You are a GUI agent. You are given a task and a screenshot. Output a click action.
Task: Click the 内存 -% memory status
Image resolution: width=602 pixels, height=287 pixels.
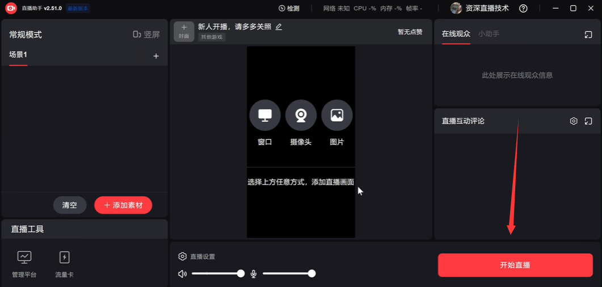(391, 8)
